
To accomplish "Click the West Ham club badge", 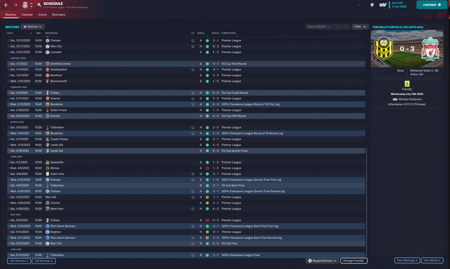I will pos(47,209).
